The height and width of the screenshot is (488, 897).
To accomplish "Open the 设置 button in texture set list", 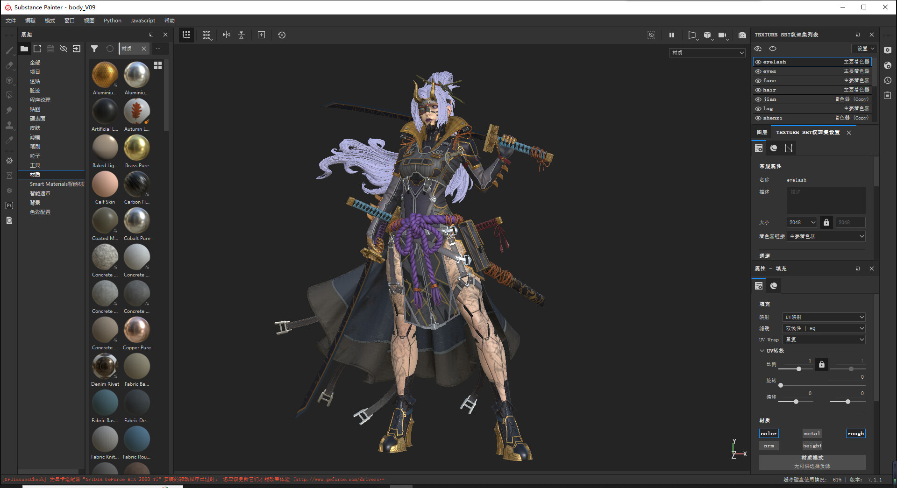I will point(864,49).
